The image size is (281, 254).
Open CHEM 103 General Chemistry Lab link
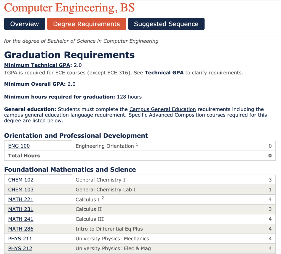[x=20, y=189]
